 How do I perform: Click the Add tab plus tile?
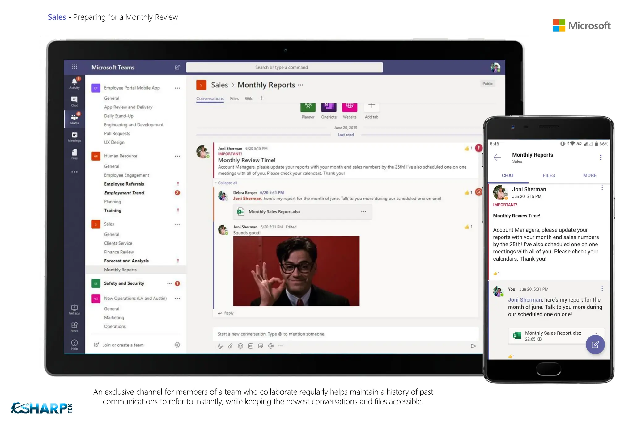tap(371, 111)
